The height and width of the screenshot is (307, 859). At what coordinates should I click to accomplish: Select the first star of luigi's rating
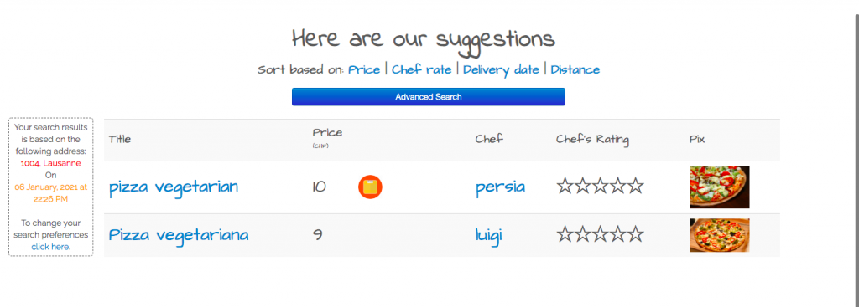[x=565, y=234]
